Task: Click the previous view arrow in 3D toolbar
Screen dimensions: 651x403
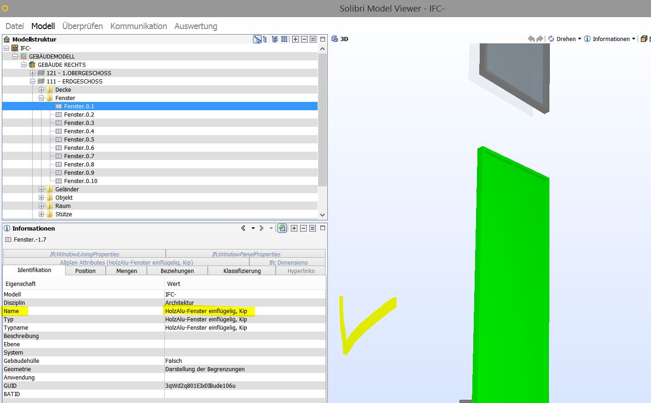Action: 531,39
